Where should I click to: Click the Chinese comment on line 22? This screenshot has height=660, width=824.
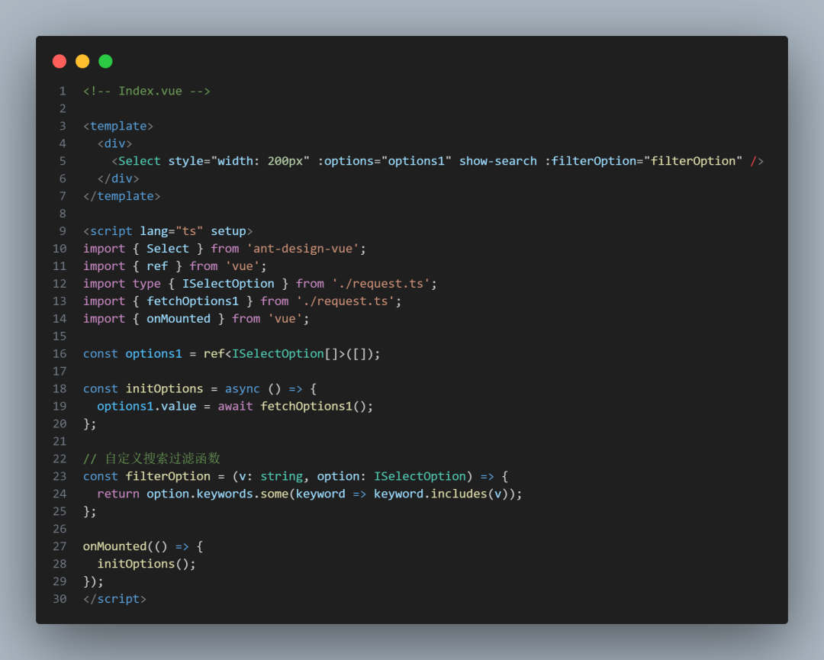tap(151, 459)
